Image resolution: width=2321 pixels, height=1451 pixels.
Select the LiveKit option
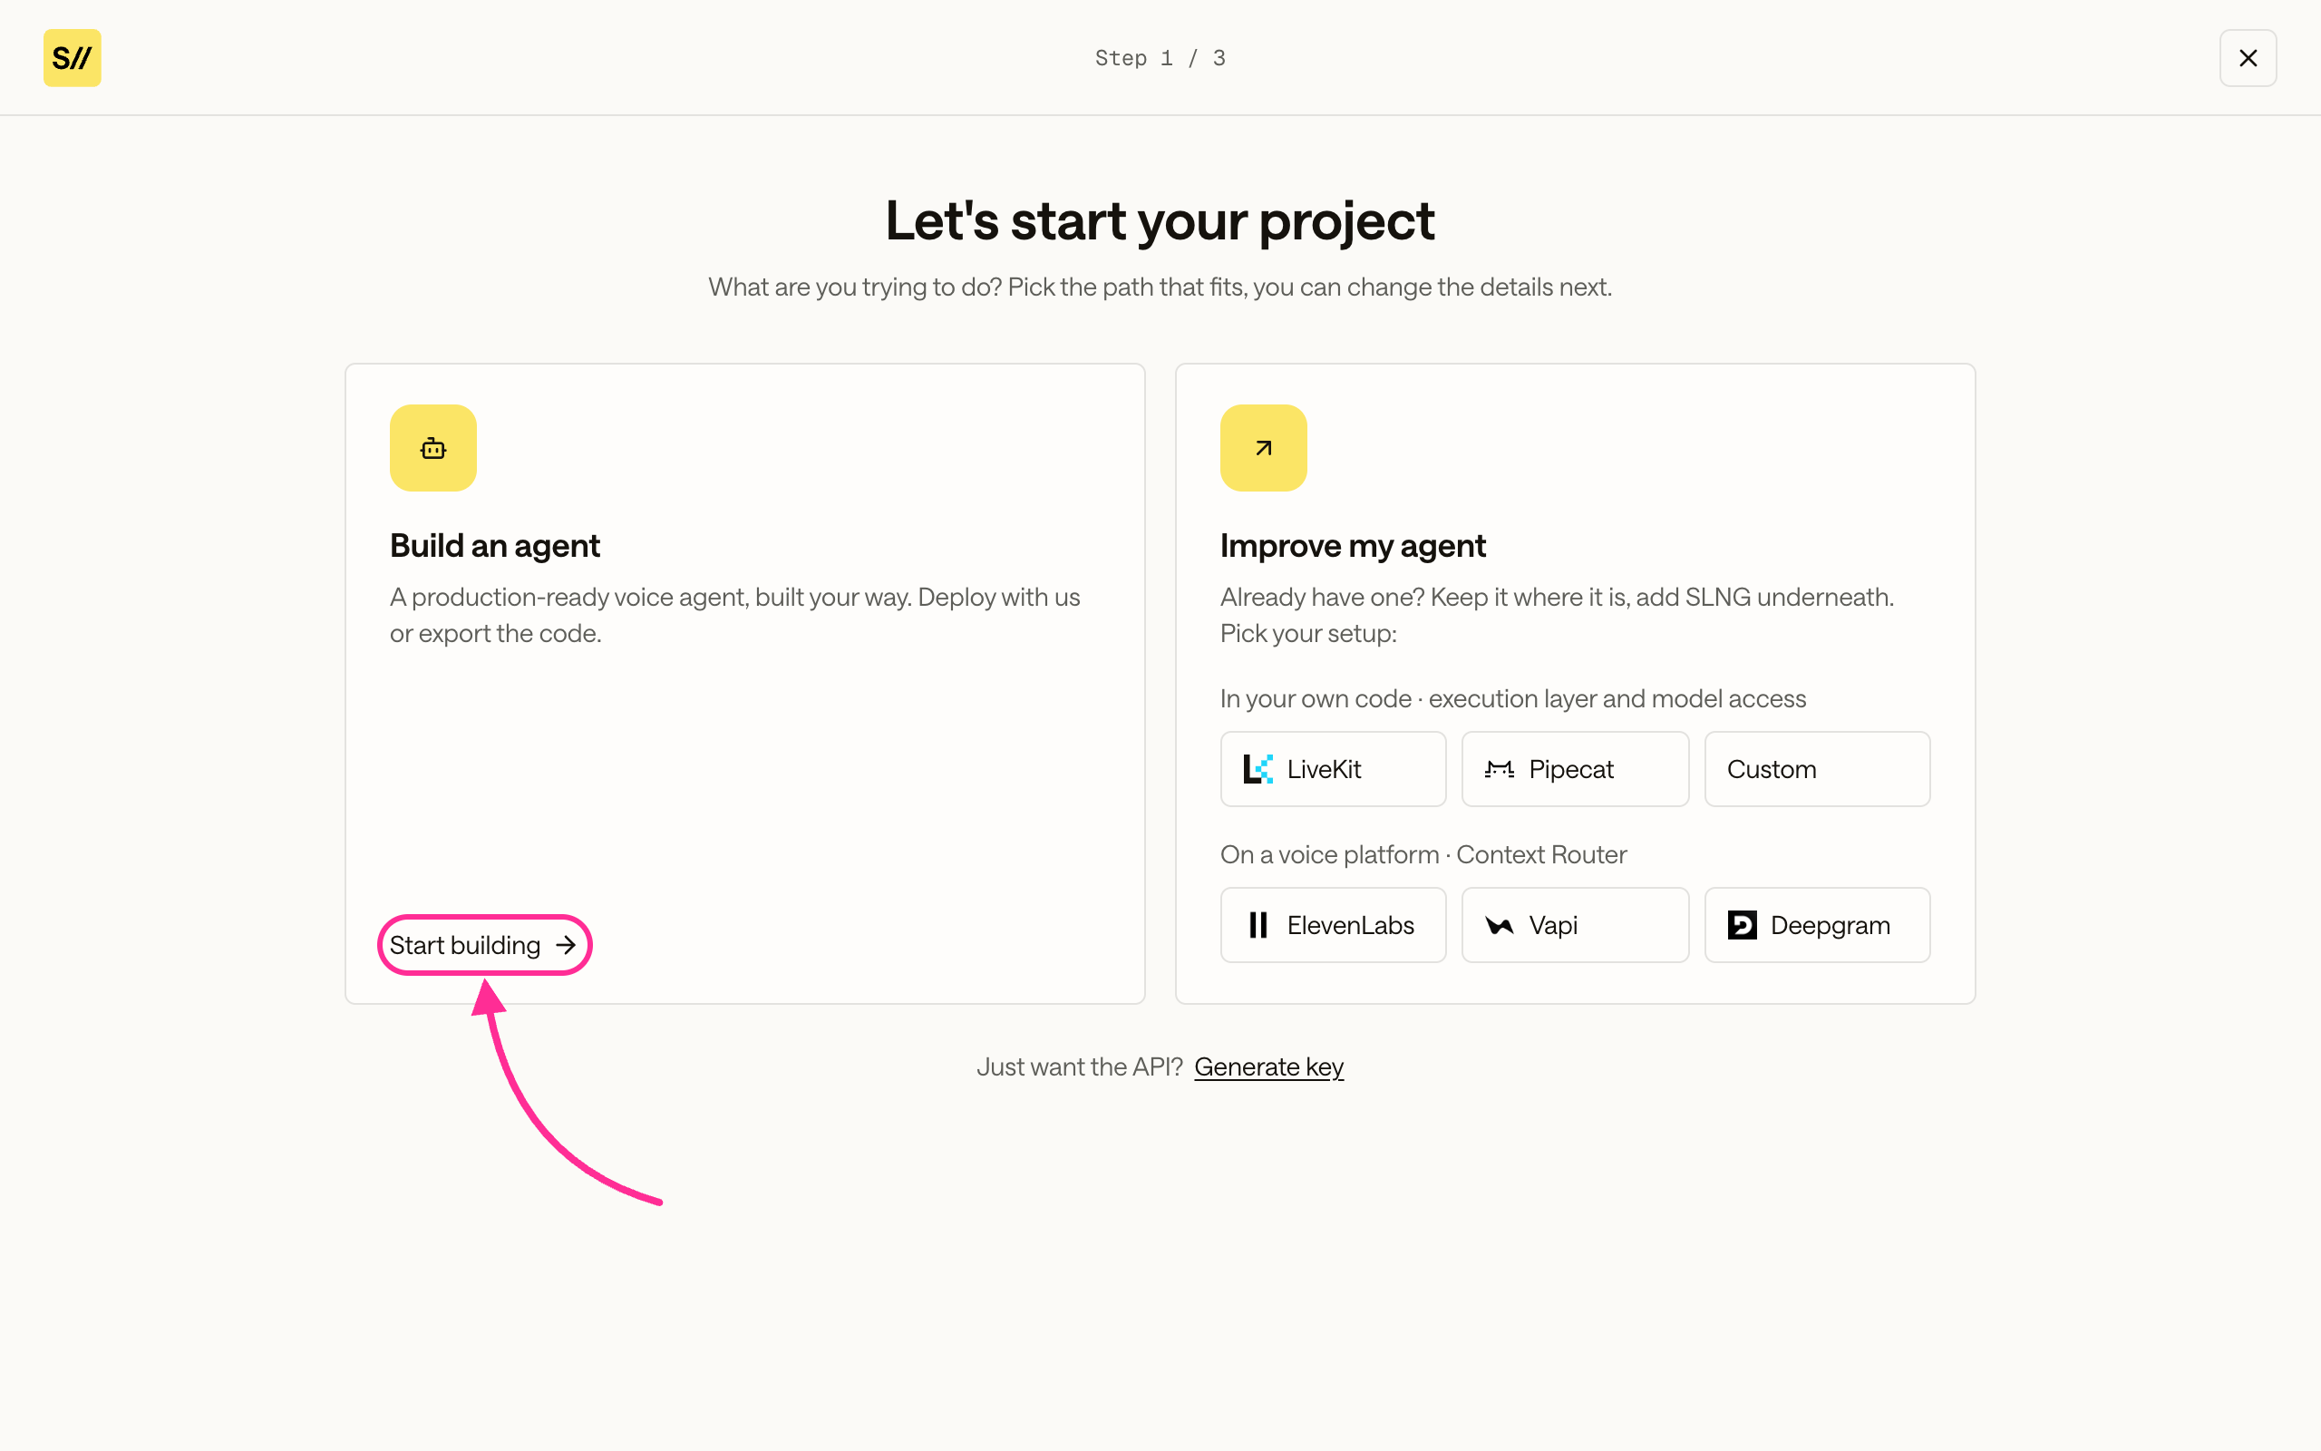(1332, 769)
